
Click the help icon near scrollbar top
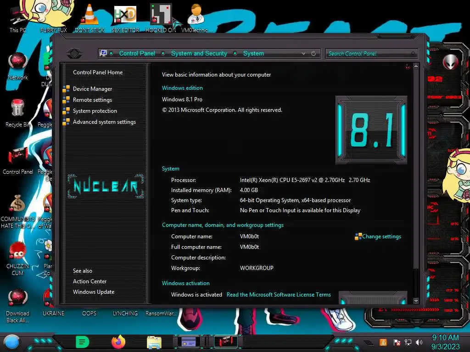tap(408, 66)
